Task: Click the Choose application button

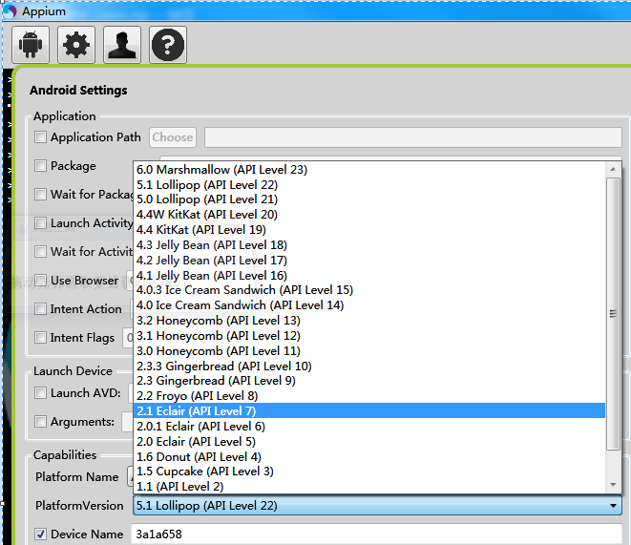Action: click(x=173, y=137)
